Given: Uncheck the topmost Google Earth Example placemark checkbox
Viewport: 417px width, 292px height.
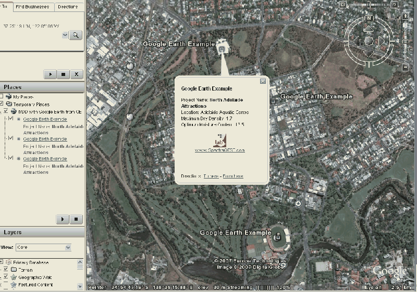Looking at the screenshot, I should pyautogui.click(x=10, y=118).
